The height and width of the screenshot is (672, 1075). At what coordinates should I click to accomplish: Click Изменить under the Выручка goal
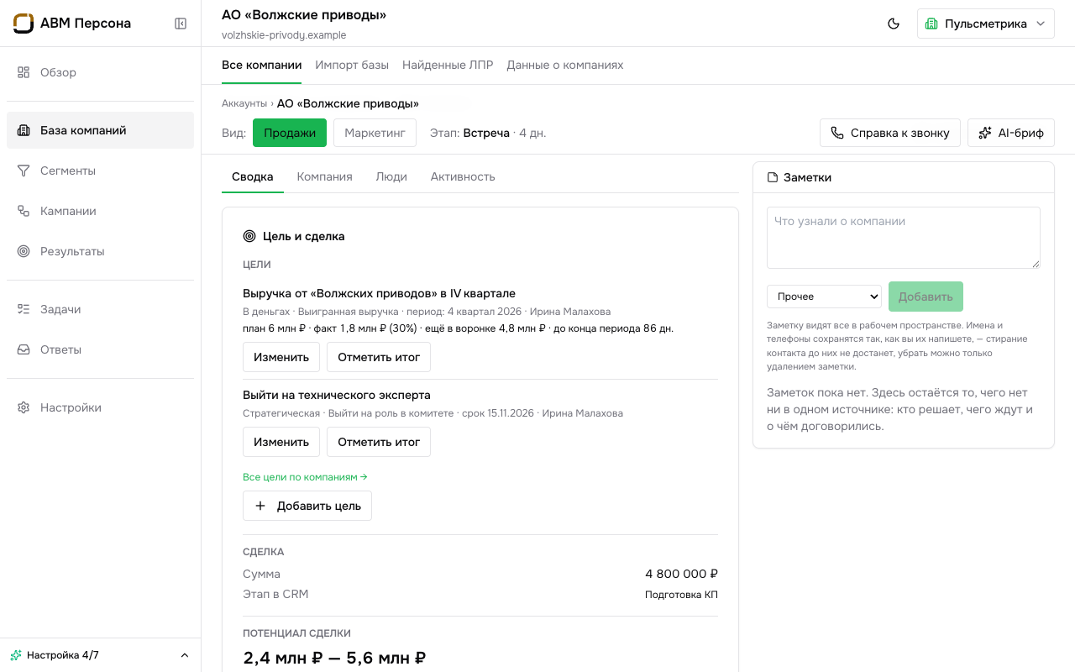(x=281, y=357)
